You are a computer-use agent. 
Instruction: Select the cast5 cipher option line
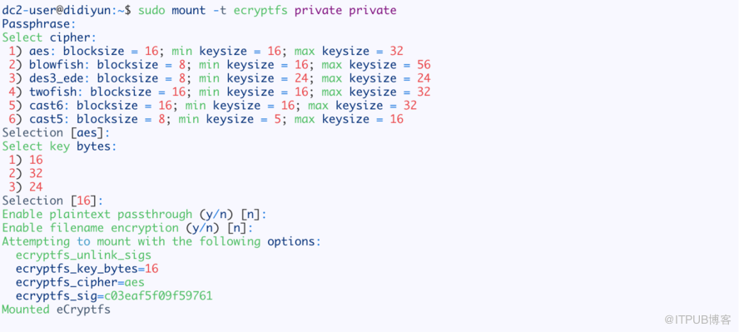tap(206, 119)
